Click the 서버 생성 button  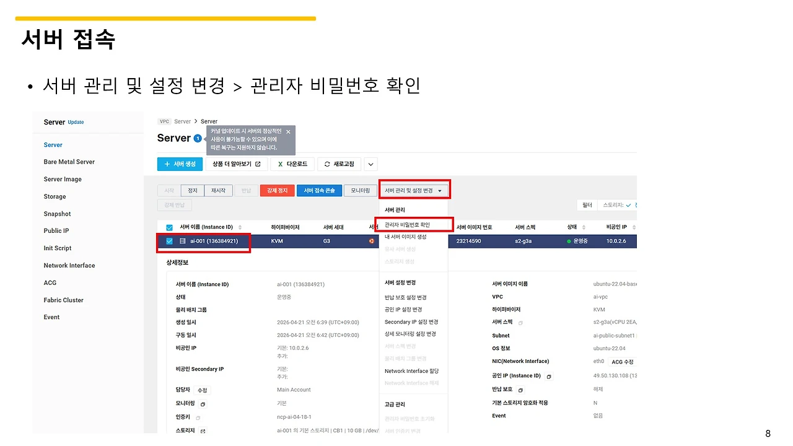(180, 164)
